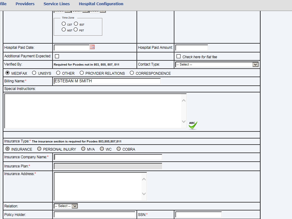
Task: Click the ABC spell check icon
Action: coord(193,125)
